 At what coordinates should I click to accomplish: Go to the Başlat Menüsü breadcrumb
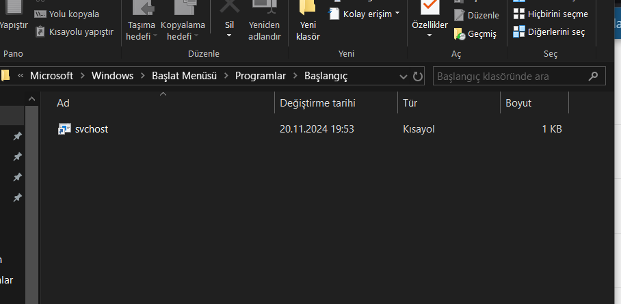point(184,76)
